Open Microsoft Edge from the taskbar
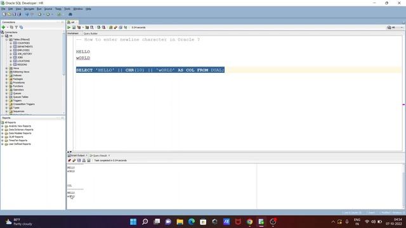Screen dimensions: 406x228 192,222
